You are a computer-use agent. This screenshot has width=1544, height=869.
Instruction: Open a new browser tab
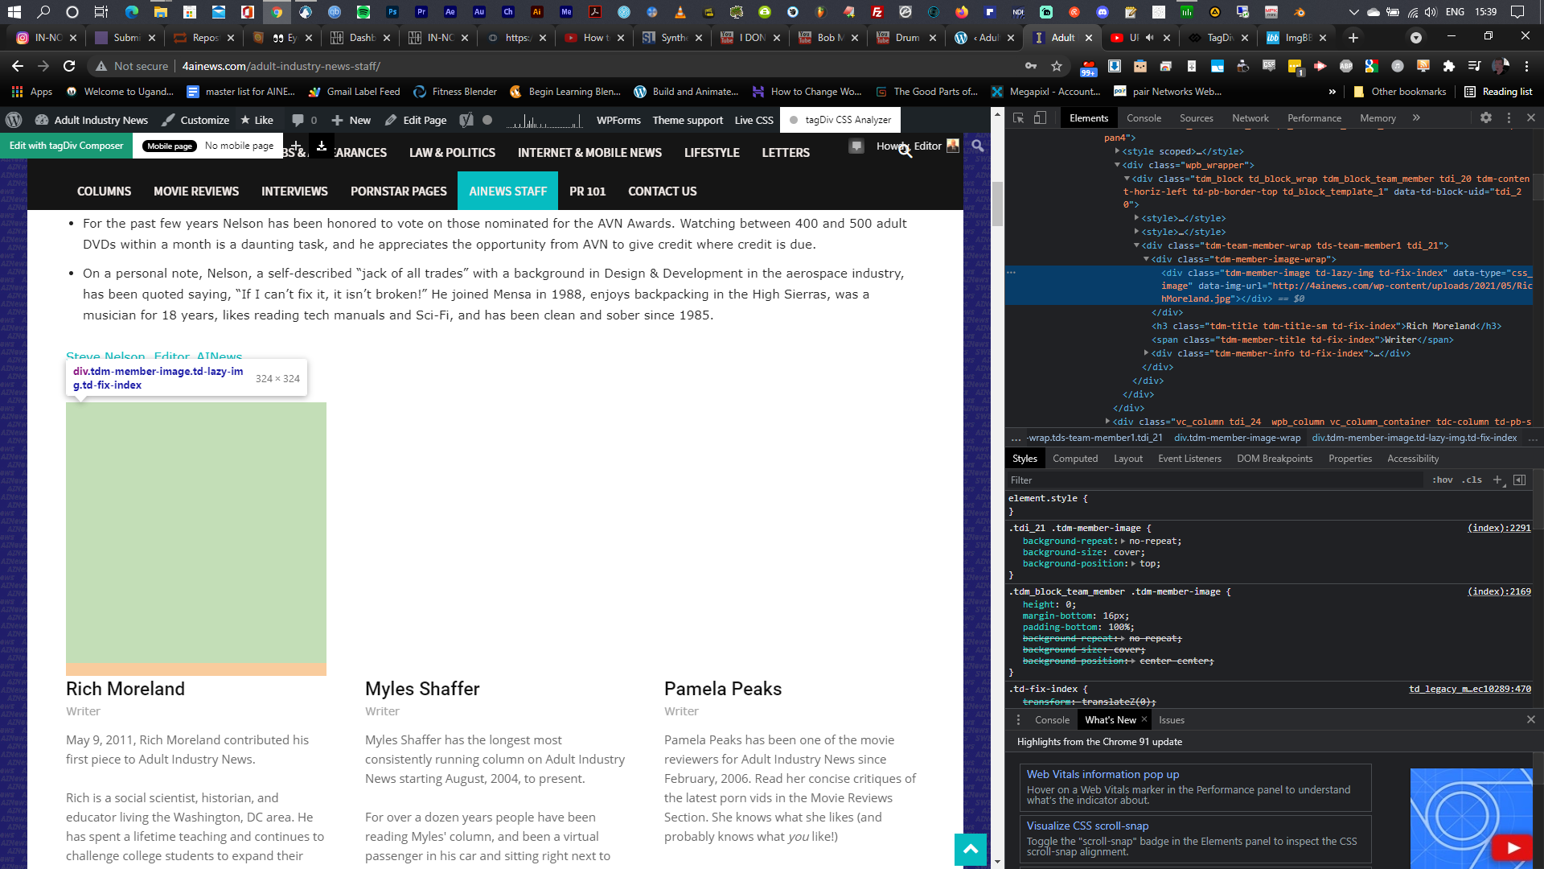click(1353, 38)
